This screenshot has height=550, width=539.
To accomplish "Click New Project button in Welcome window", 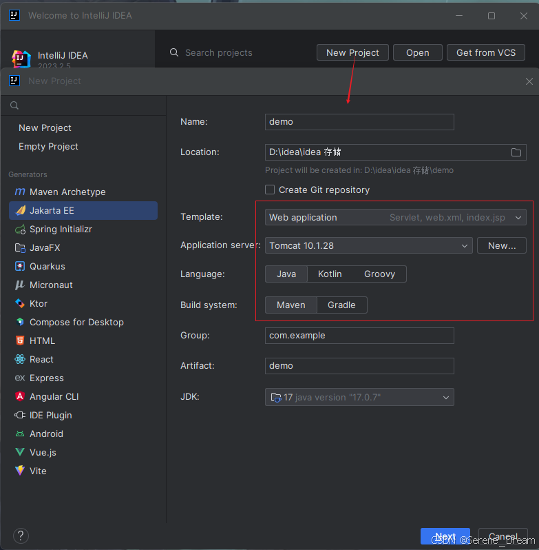I will click(352, 52).
